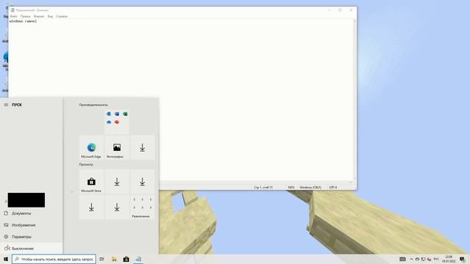The height and width of the screenshot is (264, 470).
Task: Open the Фотографии tile
Action: [117, 147]
